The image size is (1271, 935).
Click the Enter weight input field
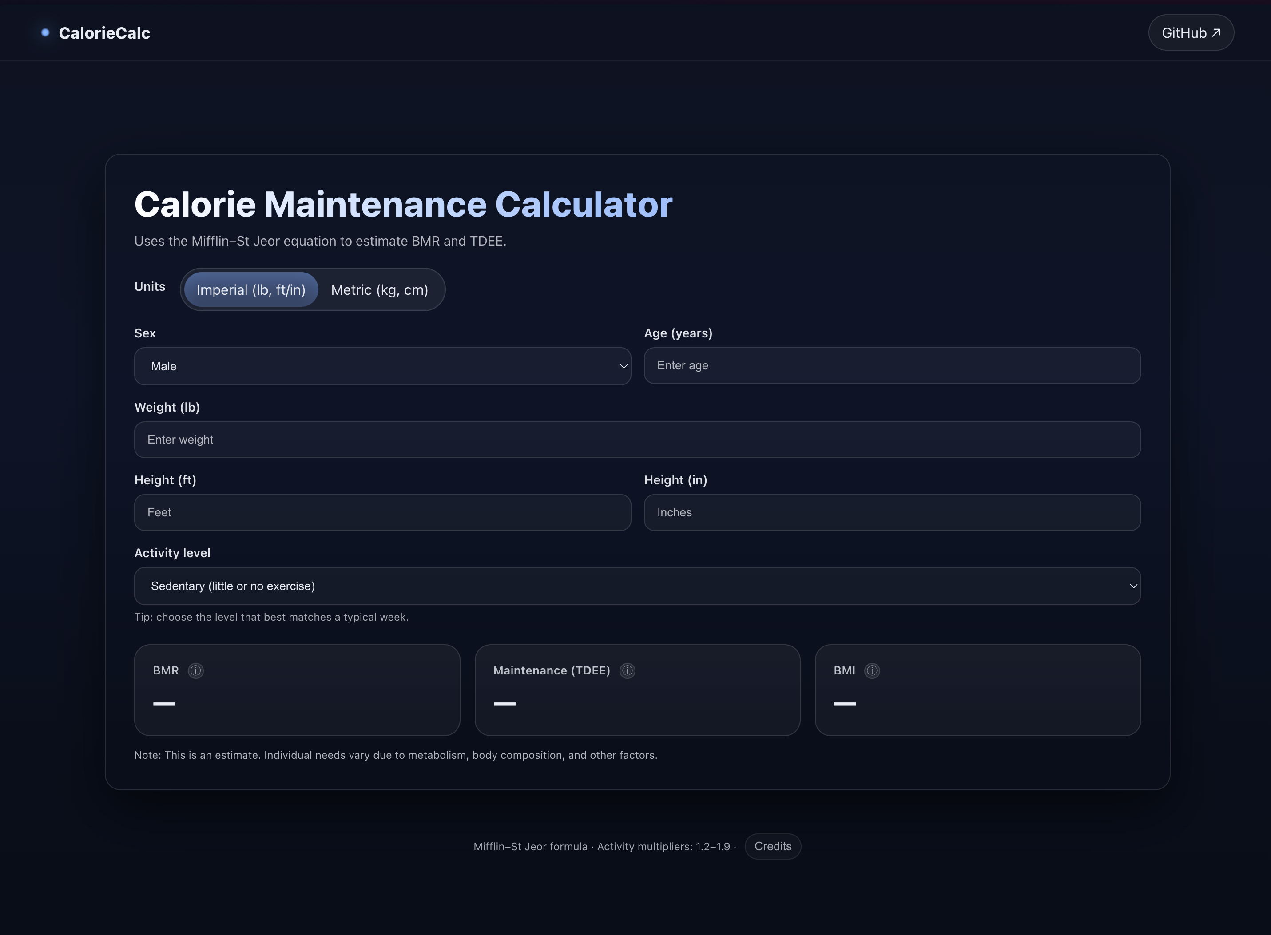(x=637, y=440)
